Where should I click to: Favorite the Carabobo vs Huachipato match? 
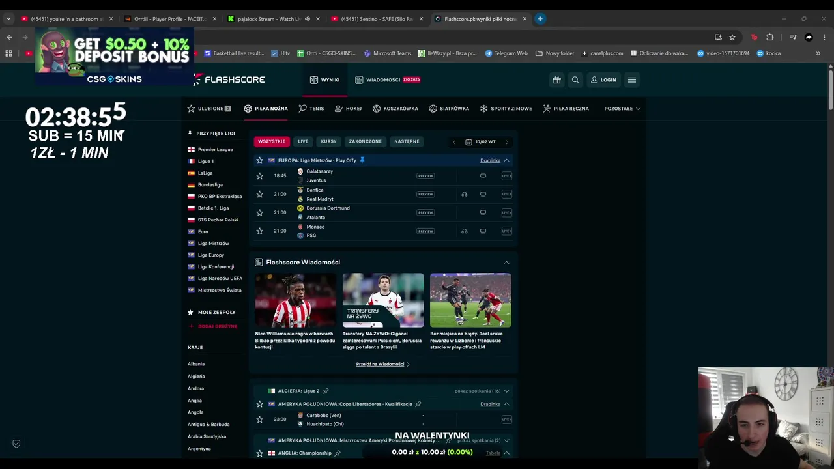click(260, 419)
